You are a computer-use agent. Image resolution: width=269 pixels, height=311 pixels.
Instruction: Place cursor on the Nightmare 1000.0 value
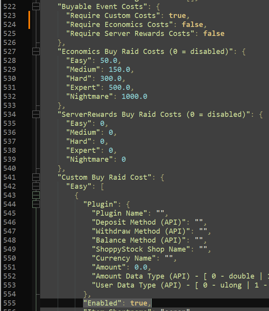pyautogui.click(x=134, y=97)
